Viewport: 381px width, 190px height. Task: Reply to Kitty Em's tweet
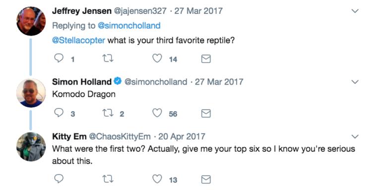point(59,179)
